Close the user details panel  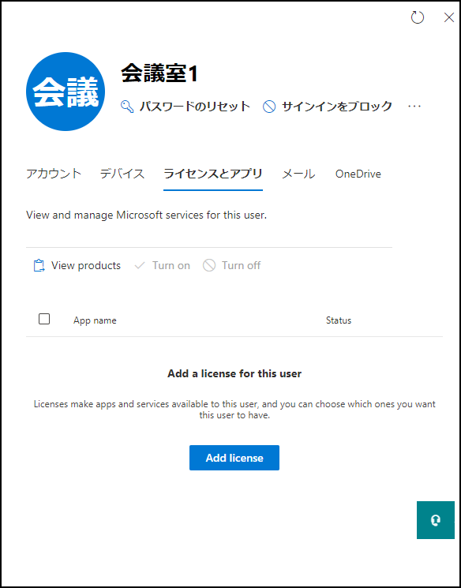[x=448, y=17]
